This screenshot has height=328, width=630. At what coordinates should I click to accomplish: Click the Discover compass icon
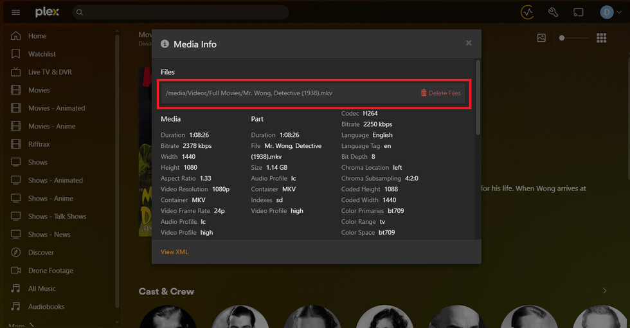(15, 252)
